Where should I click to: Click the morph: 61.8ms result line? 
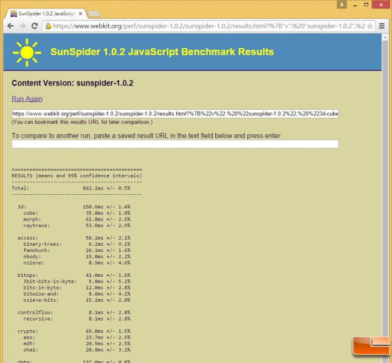point(77,220)
